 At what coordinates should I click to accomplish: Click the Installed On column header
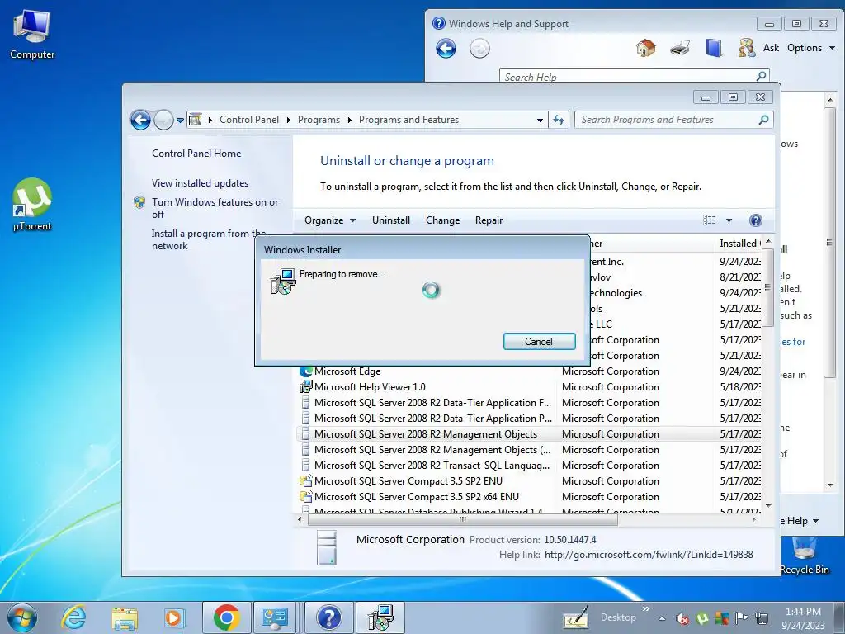tap(739, 244)
